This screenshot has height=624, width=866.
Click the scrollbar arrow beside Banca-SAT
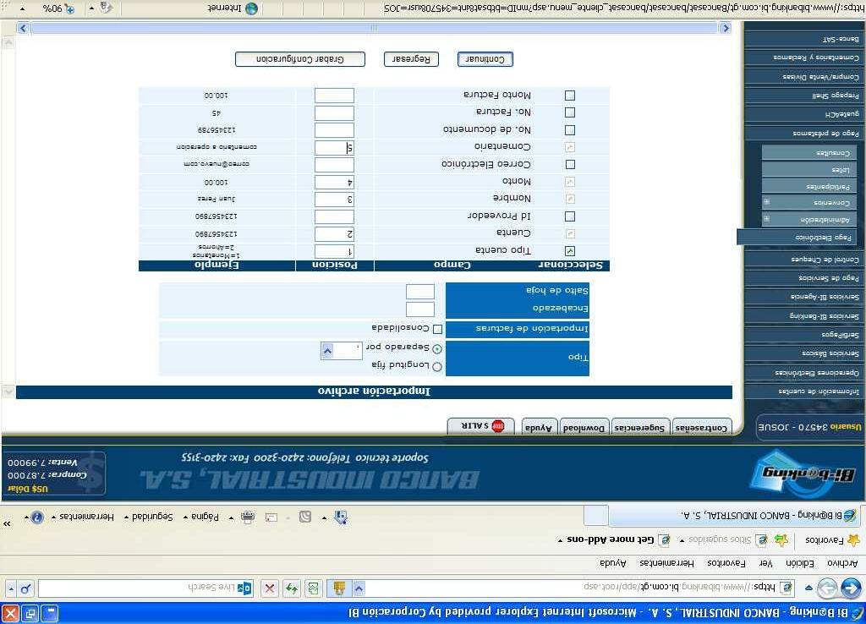(725, 28)
